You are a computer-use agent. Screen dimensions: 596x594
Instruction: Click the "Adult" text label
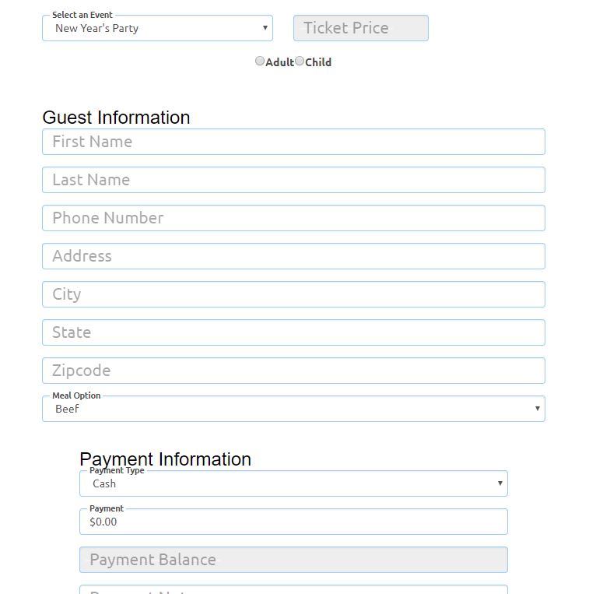(279, 62)
